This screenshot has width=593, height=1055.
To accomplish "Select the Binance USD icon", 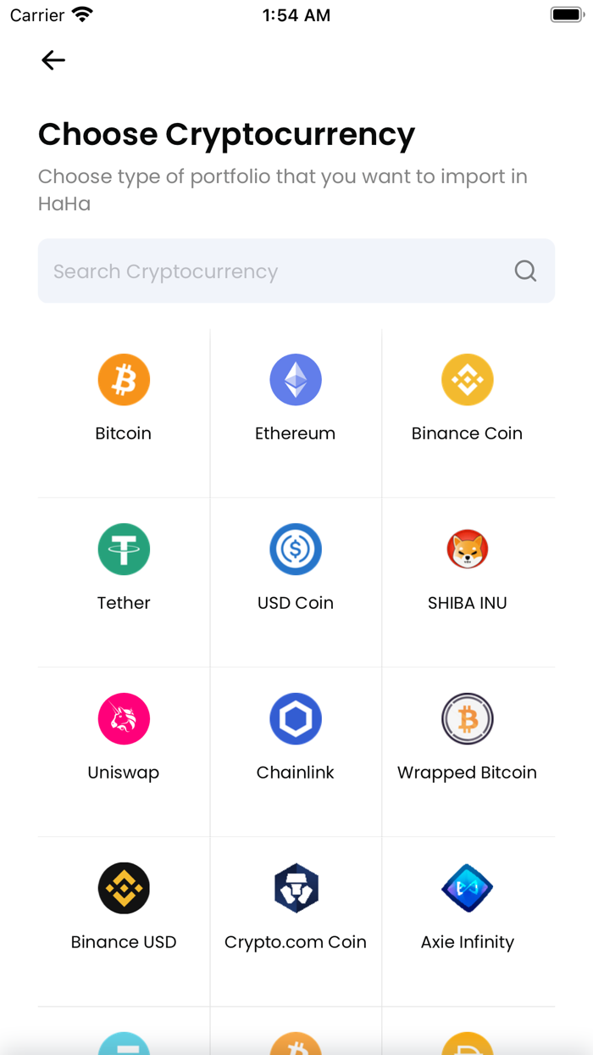I will pos(124,888).
